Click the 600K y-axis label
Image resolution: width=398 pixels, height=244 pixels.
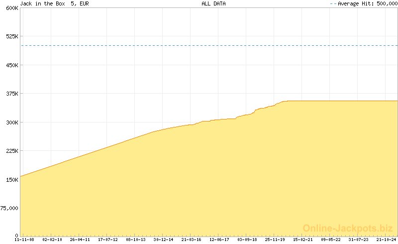(11, 8)
